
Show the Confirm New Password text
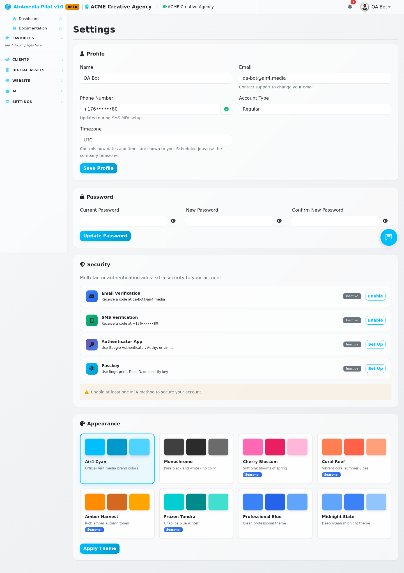(x=385, y=221)
